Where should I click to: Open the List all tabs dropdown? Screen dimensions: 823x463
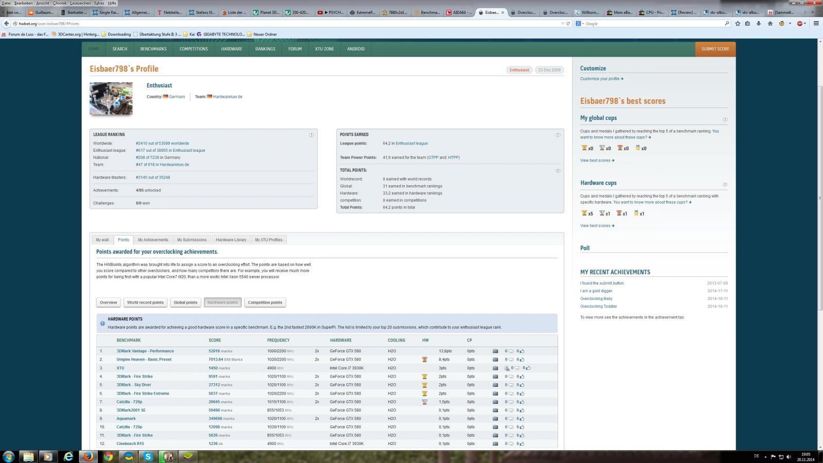(819, 12)
